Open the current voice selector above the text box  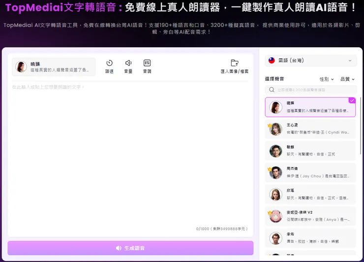coord(54,67)
